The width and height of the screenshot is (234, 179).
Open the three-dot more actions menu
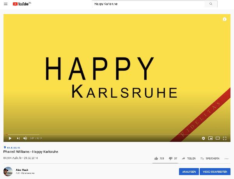coord(226,159)
